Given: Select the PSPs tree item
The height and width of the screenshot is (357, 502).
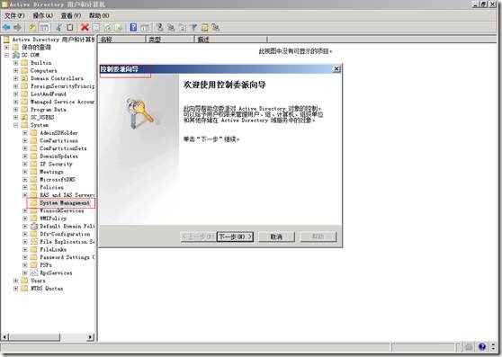Looking at the screenshot, I should (x=46, y=265).
